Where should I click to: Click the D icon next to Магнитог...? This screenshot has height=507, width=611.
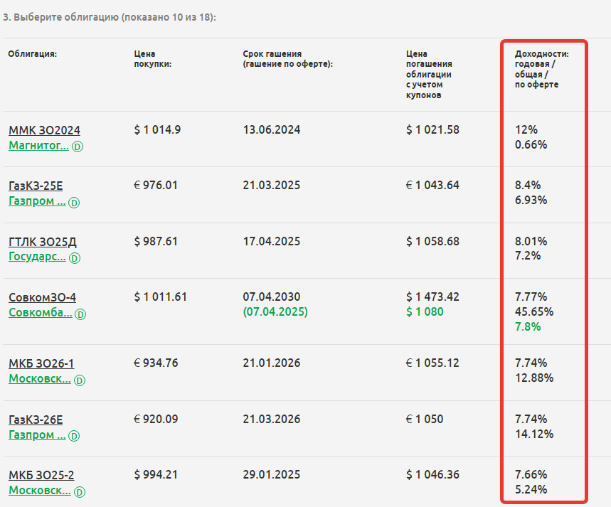(x=78, y=146)
